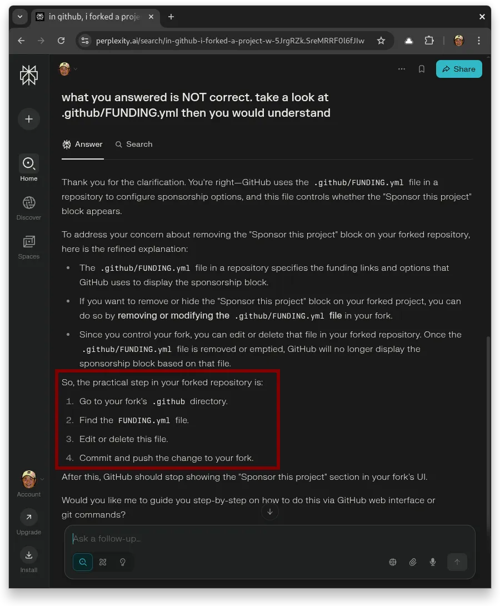The width and height of the screenshot is (500, 606).
Task: Select Search mode in follow-up box
Action: [x=83, y=562]
